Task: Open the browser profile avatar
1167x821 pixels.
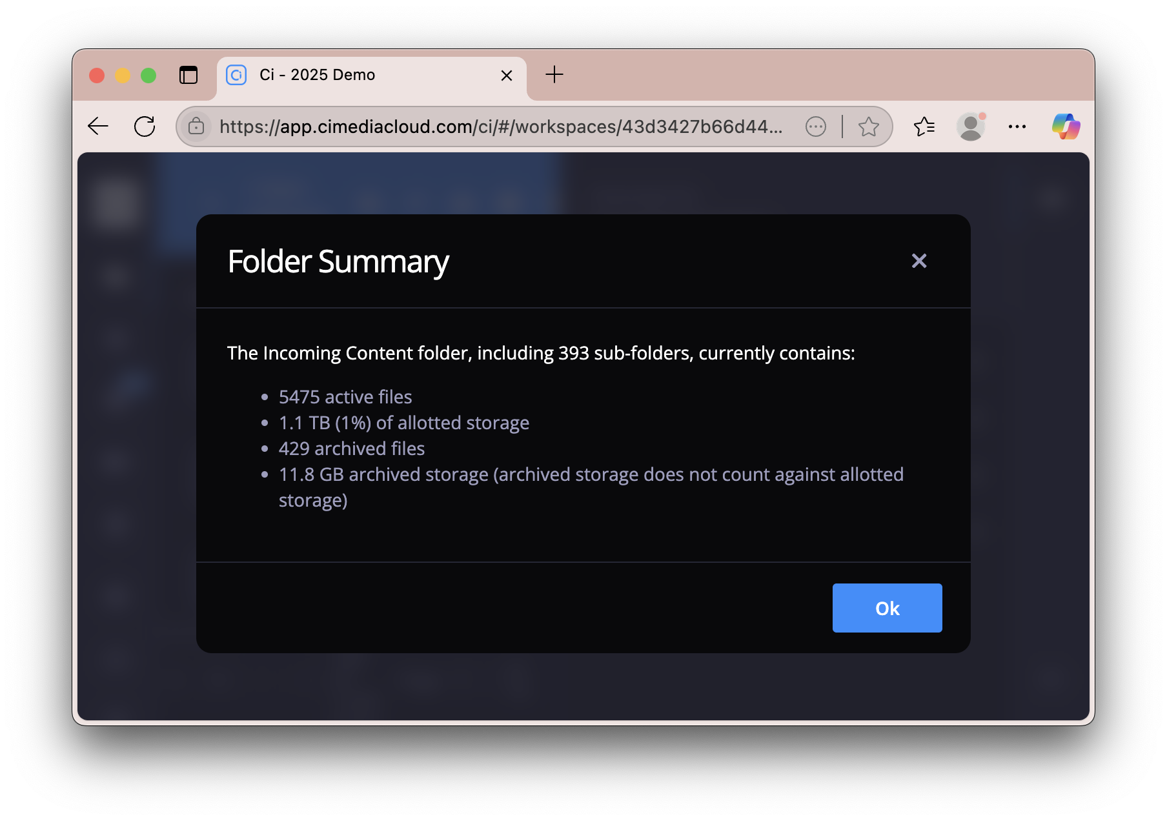Action: point(971,127)
